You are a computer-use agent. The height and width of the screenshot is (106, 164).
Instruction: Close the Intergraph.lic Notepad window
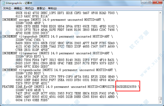158,2
